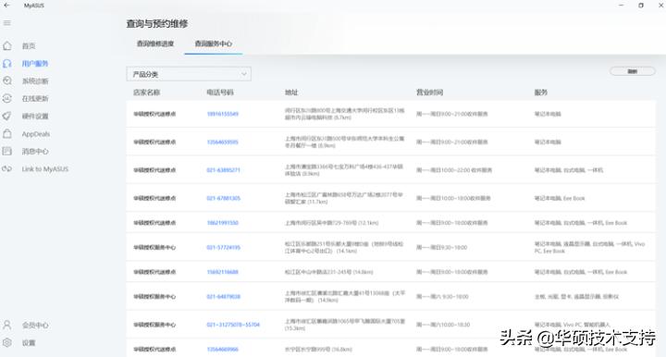The width and height of the screenshot is (666, 357).
Task: Open the AppDeals bag icon
Action: 7,134
